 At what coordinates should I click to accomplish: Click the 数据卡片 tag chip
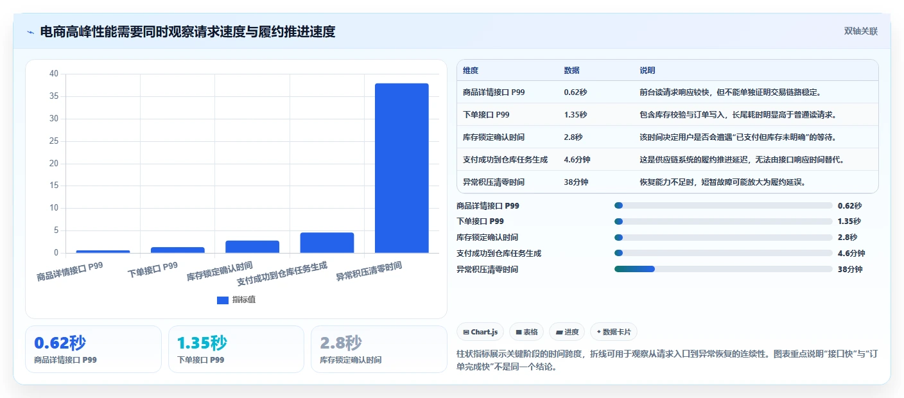click(x=613, y=332)
